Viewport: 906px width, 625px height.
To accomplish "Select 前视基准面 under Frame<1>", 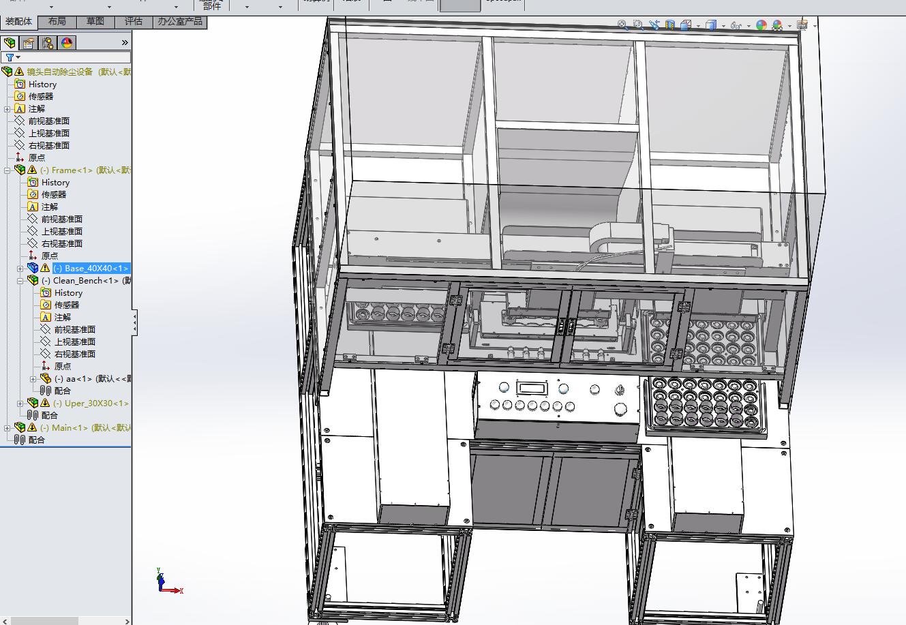I will (62, 219).
